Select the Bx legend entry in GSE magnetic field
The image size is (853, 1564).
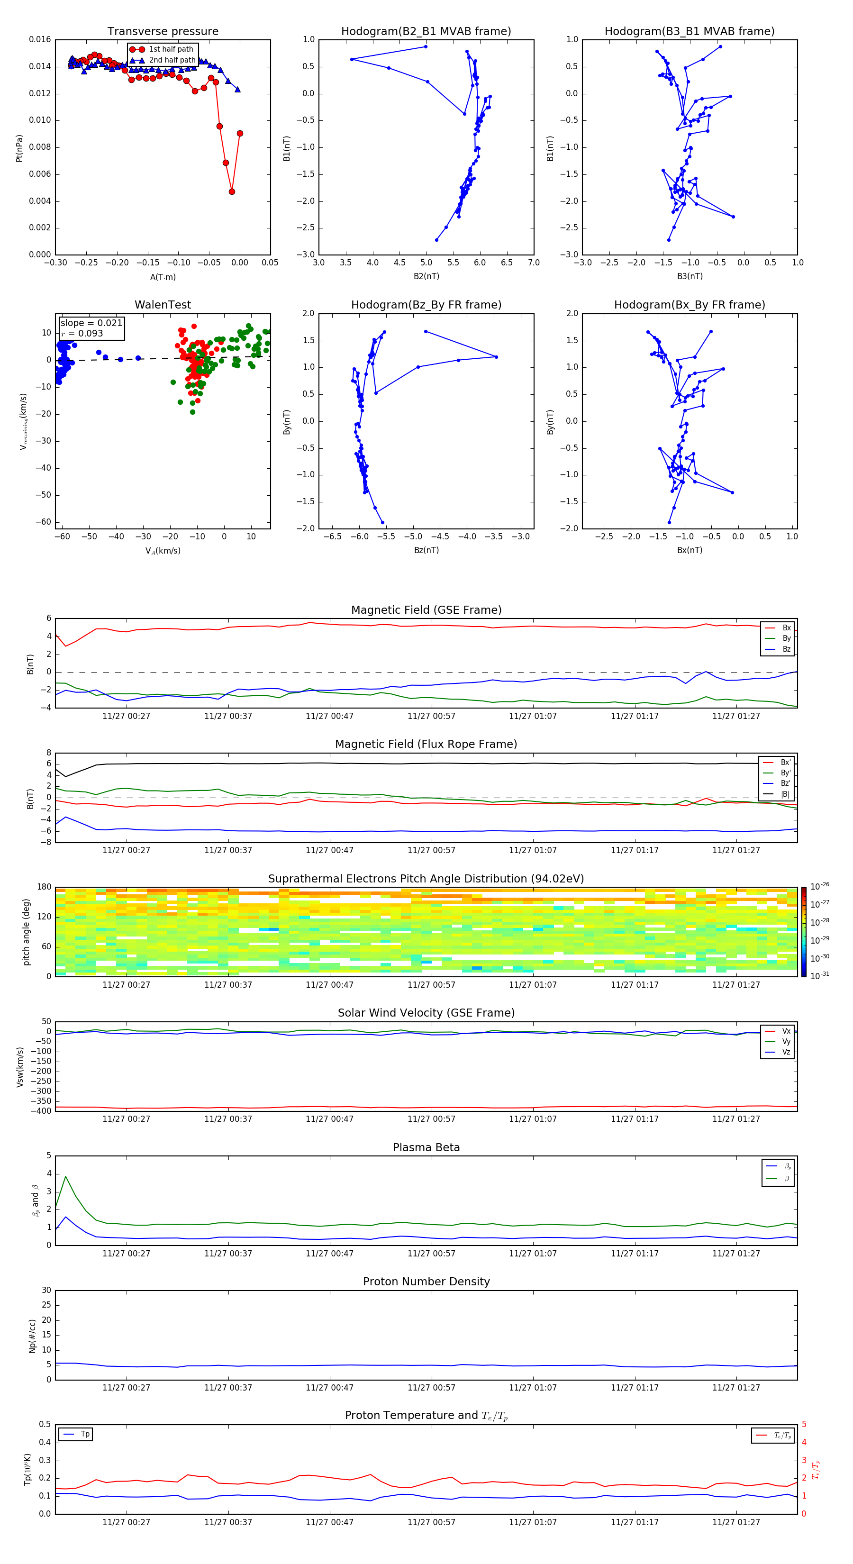(778, 628)
